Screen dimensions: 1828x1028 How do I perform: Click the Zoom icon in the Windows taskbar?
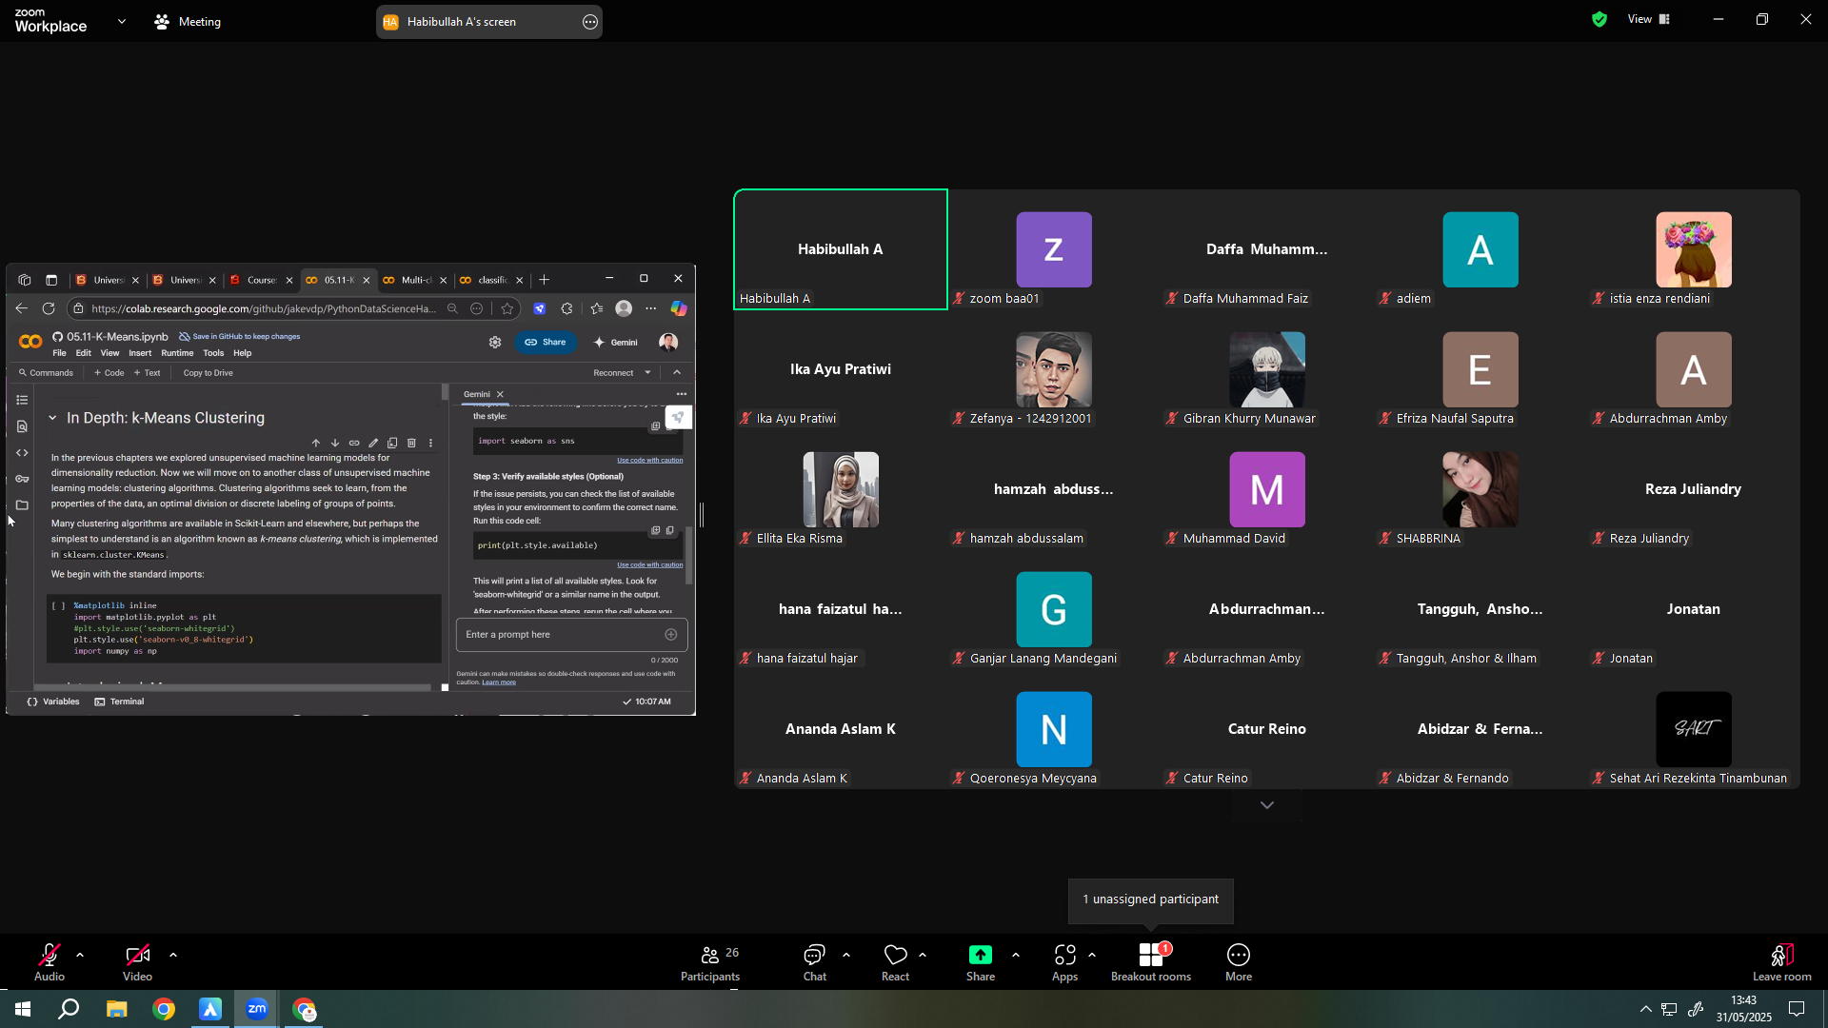[257, 1009]
